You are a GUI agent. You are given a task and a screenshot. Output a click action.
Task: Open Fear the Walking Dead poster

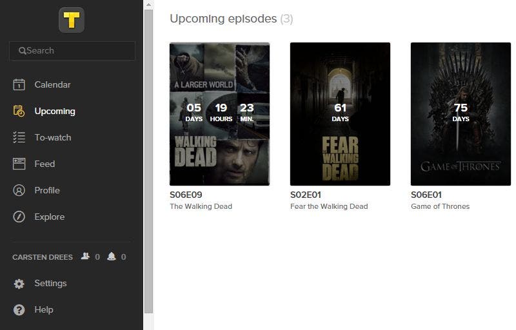pyautogui.click(x=340, y=113)
